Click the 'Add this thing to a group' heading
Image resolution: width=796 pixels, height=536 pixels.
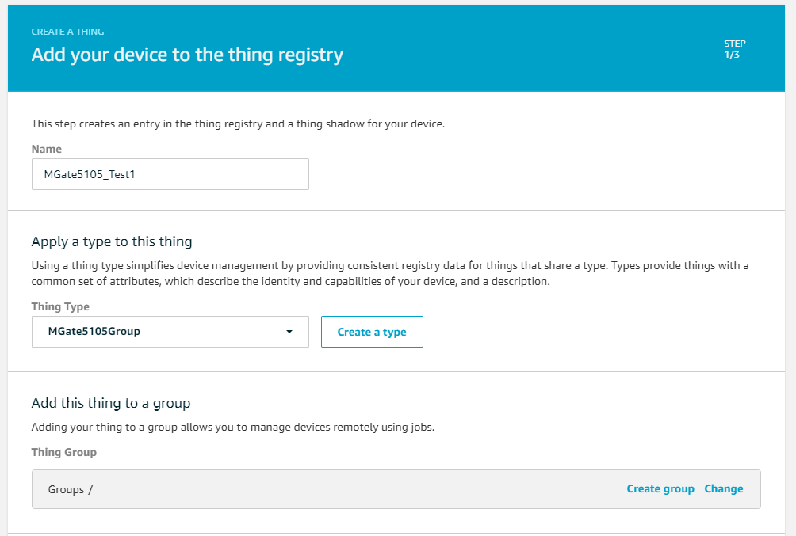pyautogui.click(x=111, y=403)
